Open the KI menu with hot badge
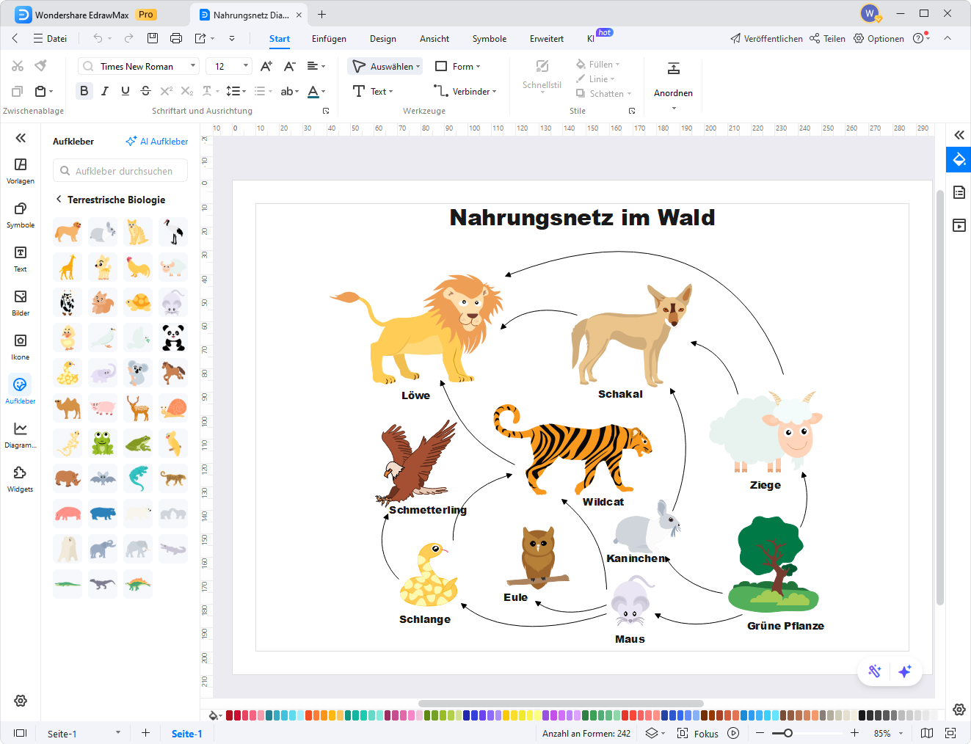Image resolution: width=971 pixels, height=744 pixels. (592, 39)
